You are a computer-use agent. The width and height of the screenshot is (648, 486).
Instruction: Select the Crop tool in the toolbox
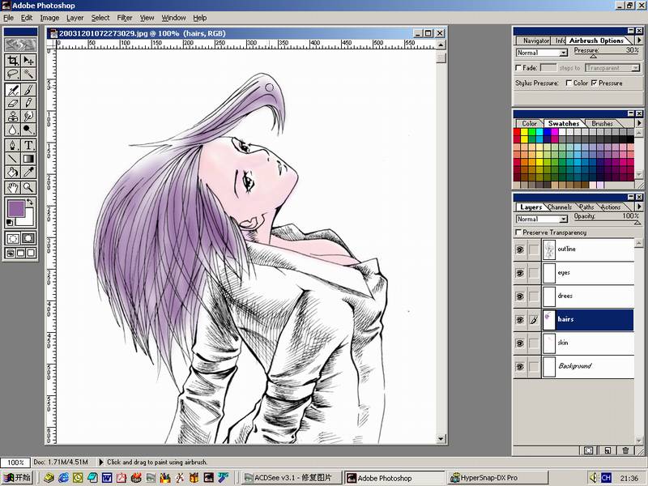pos(13,61)
